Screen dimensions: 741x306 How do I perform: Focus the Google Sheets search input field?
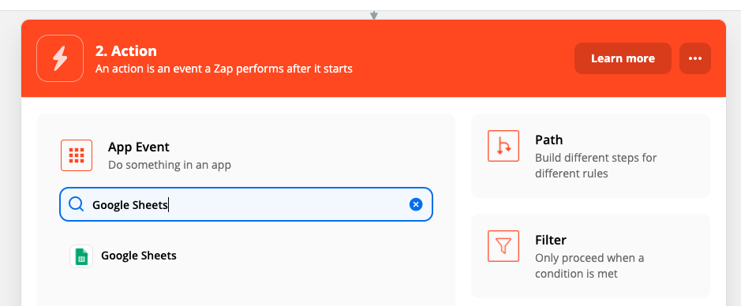point(245,204)
